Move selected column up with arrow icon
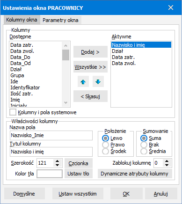 pos(83,81)
